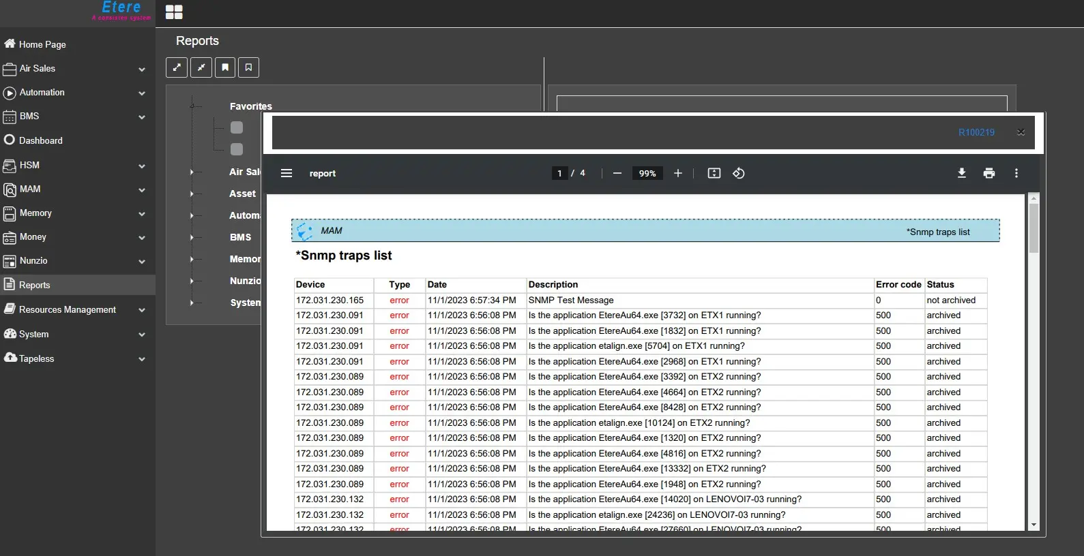1084x556 pixels.
Task: Click the R100219 report link
Action: pyautogui.click(x=976, y=132)
